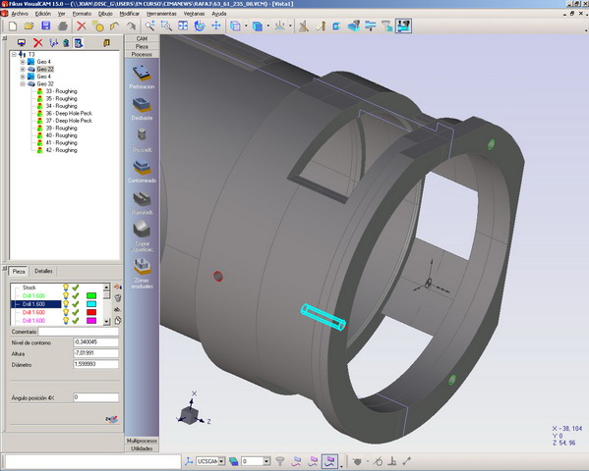589x471 pixels.
Task: Toggle the light bulb of magenta Drill 1.600
Action: click(66, 321)
